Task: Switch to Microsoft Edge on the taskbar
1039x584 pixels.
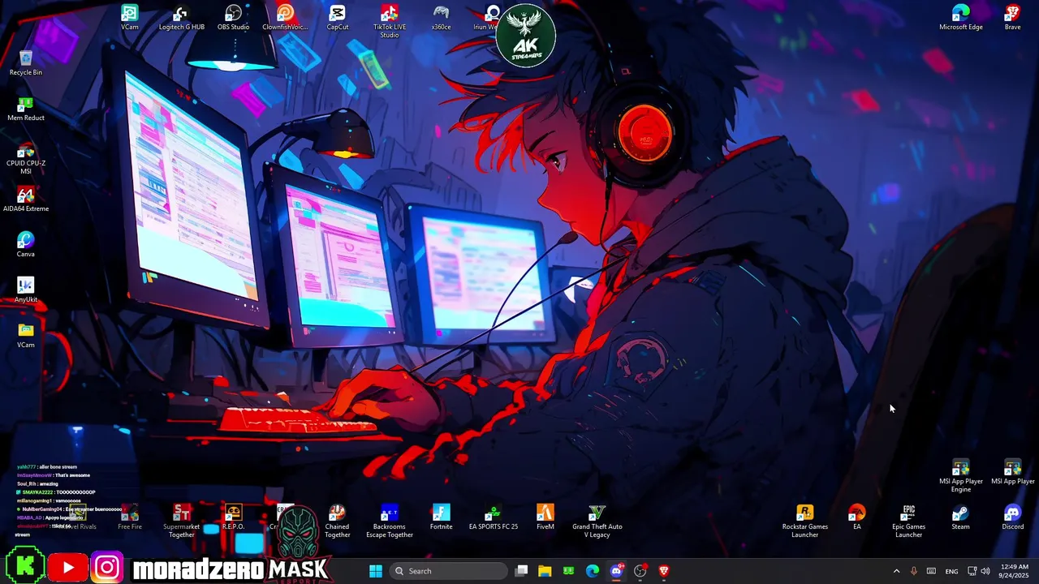Action: click(593, 571)
